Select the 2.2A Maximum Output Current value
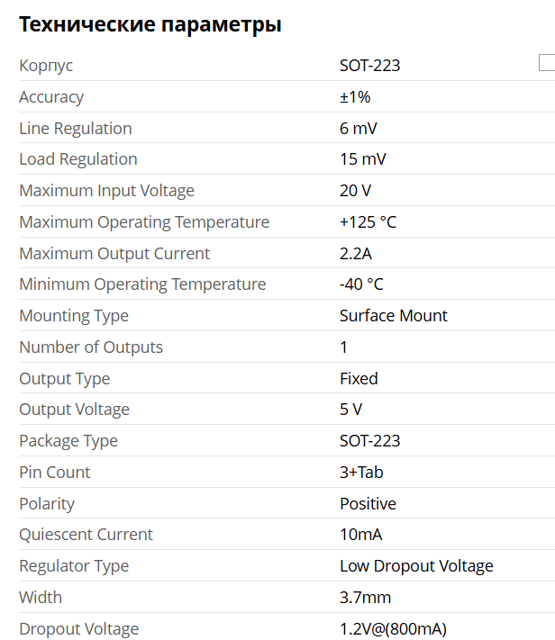The height and width of the screenshot is (640, 555). coord(357,254)
